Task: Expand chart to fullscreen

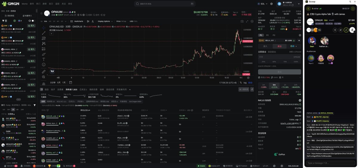Action: [247, 21]
